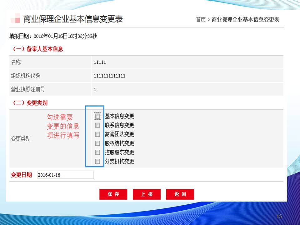Click the slide page number 15
The width and height of the screenshot is (300, 225).
pos(279,216)
